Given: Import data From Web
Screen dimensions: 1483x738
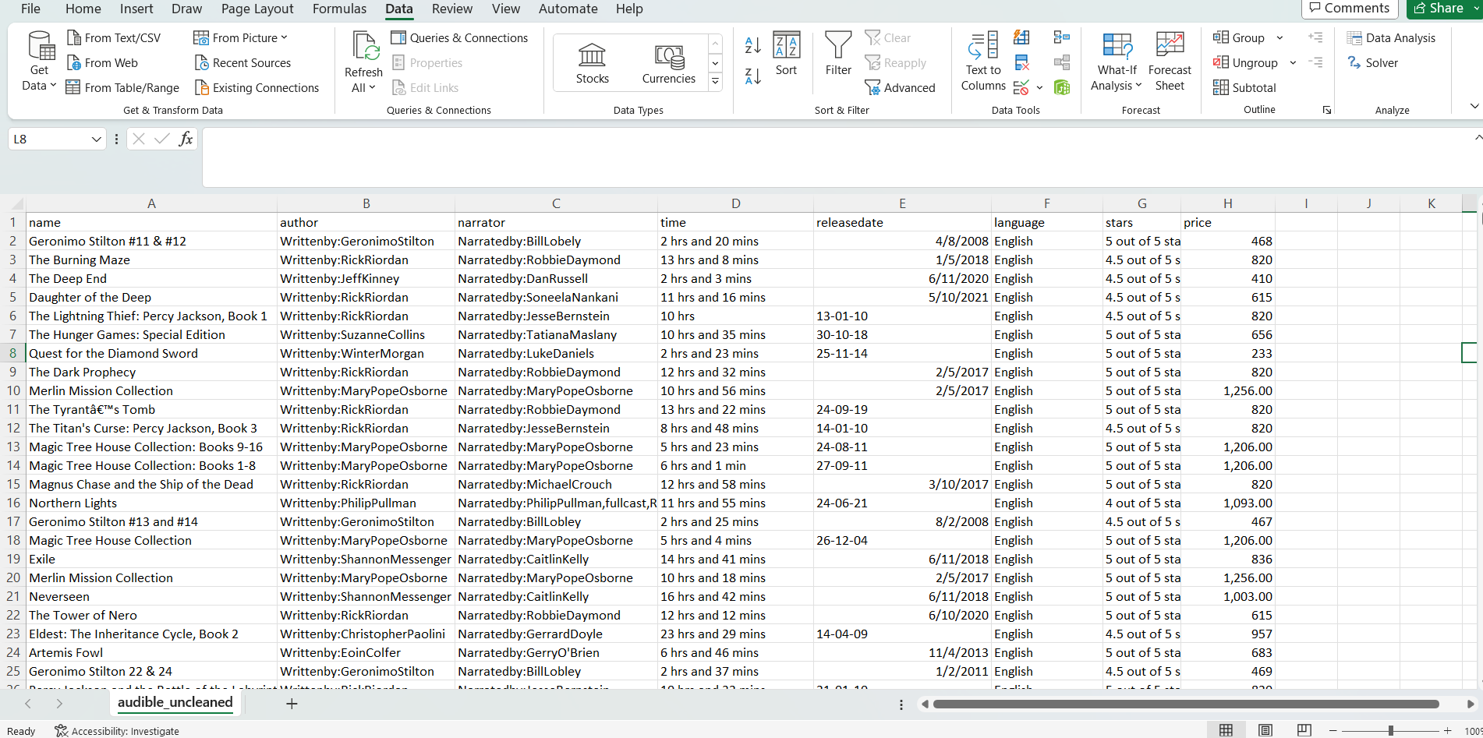Looking at the screenshot, I should (x=102, y=62).
